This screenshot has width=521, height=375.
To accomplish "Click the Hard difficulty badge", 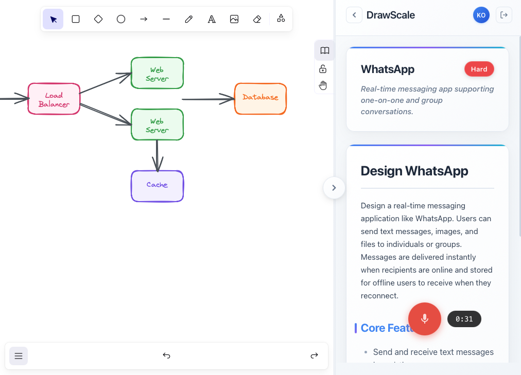I will pos(479,69).
